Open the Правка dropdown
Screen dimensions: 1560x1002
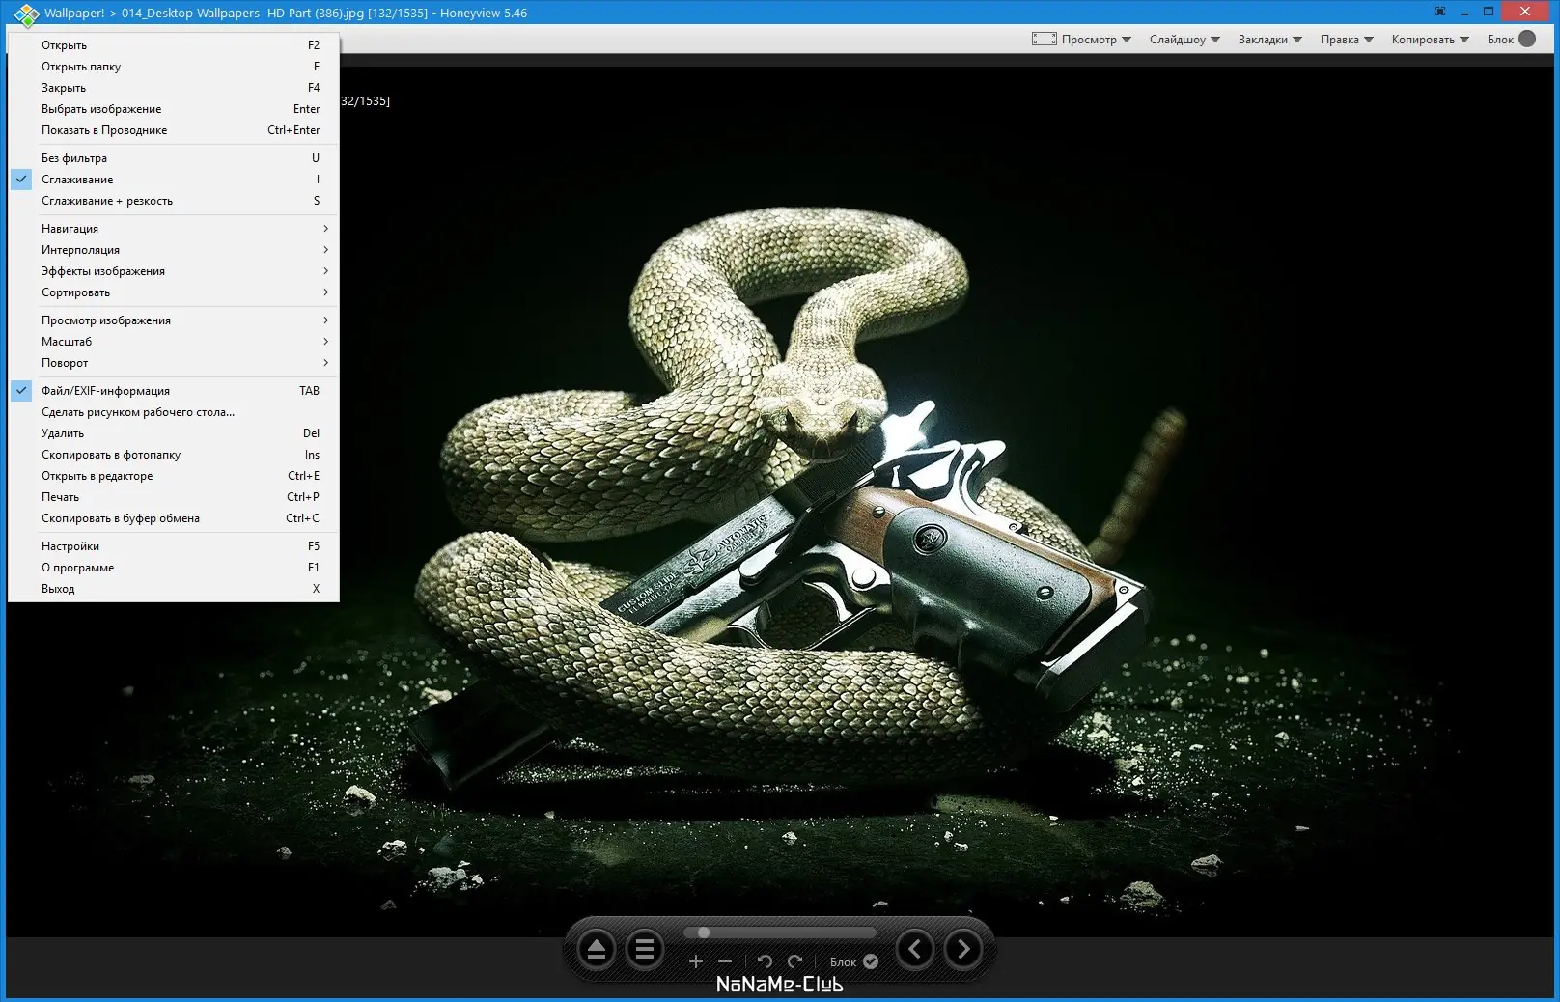click(1347, 40)
